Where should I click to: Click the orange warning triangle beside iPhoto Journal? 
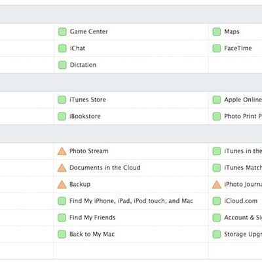(x=217, y=184)
